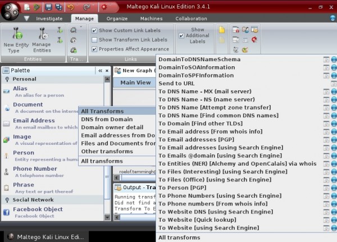The image size is (337, 242).
Task: Click Maltego Kali Linux taskbar button
Action: coord(45,237)
